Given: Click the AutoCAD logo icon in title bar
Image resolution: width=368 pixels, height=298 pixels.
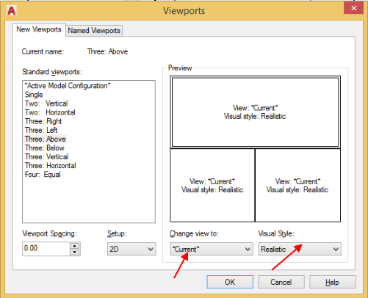Looking at the screenshot, I should tap(12, 11).
